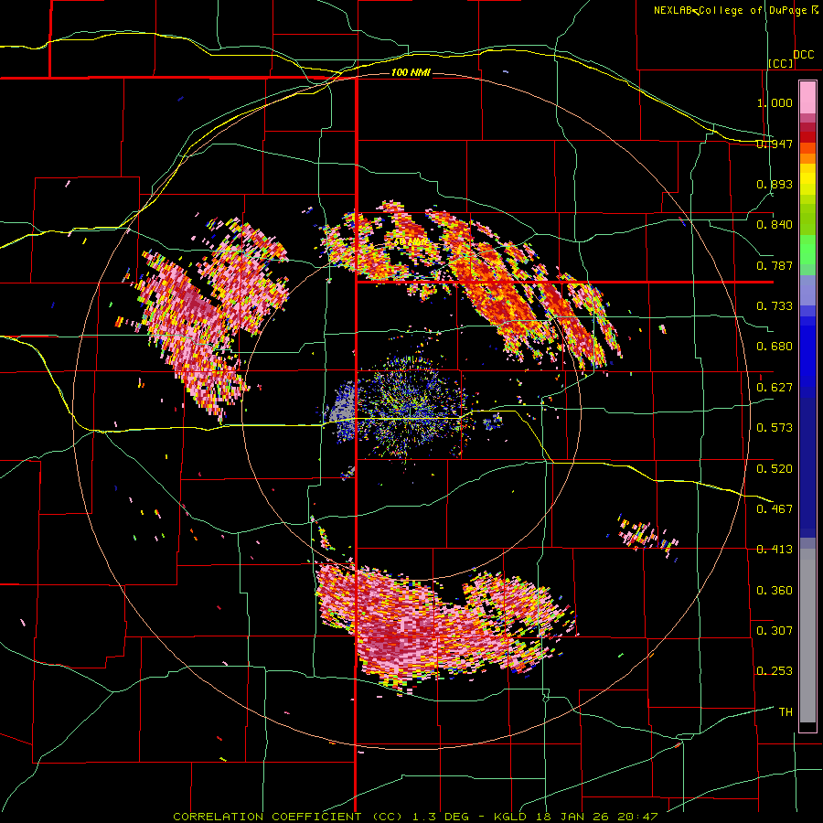Click the 0.627 color scale value
The height and width of the screenshot is (823, 823).
[x=775, y=388]
